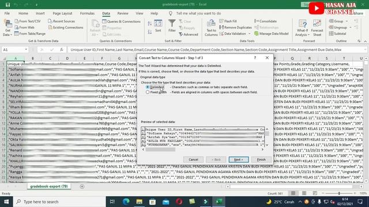Import data From Text/CSV
The height and width of the screenshot is (207, 369).
[28, 21]
